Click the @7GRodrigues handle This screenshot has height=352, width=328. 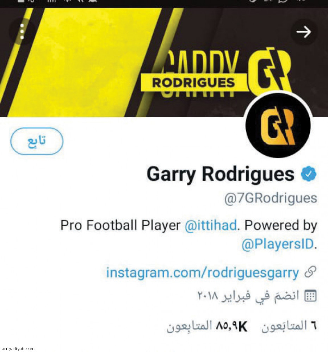coord(271,199)
